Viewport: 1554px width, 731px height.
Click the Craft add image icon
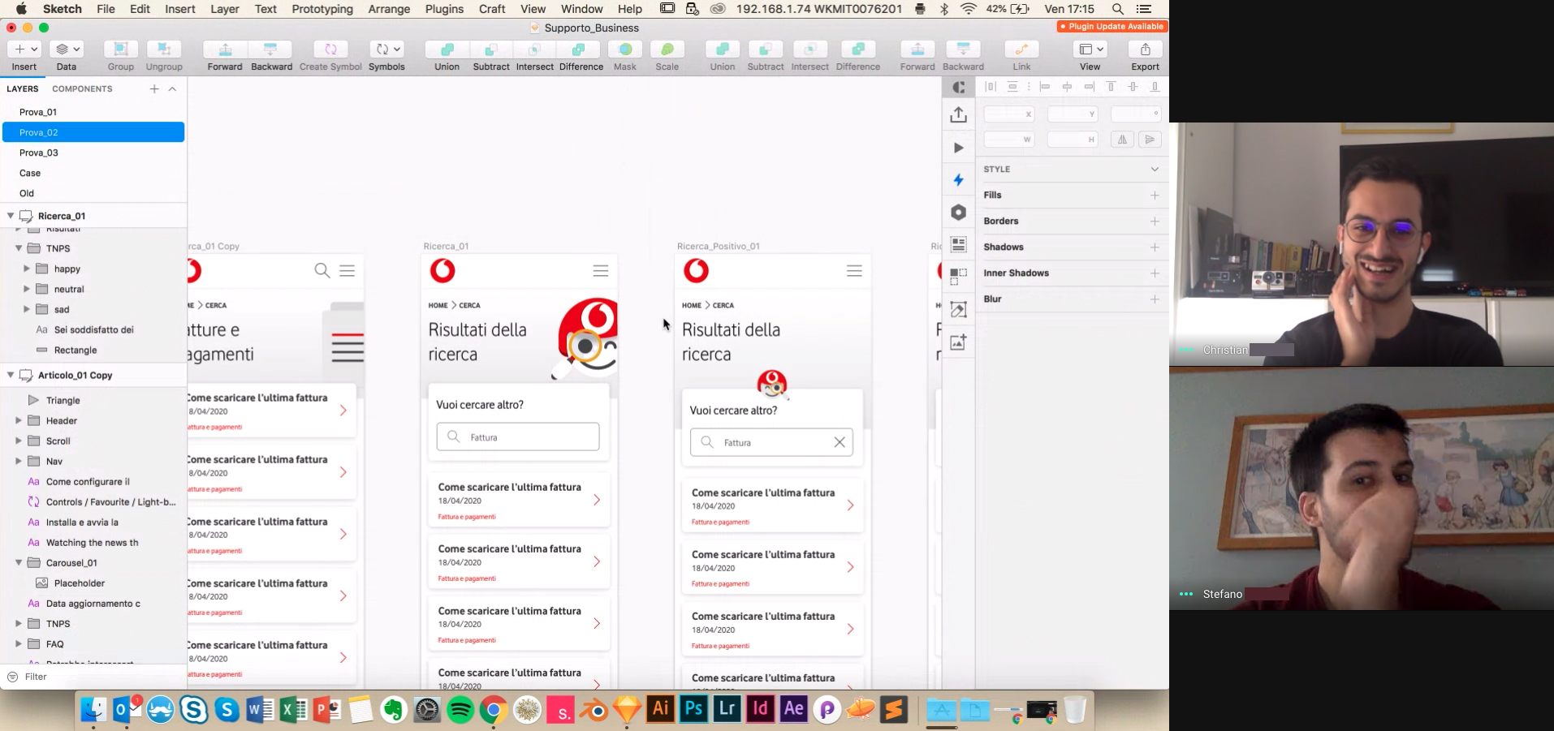(958, 342)
